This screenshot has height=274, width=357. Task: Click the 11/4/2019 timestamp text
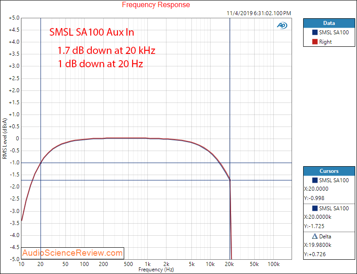pyautogui.click(x=259, y=13)
